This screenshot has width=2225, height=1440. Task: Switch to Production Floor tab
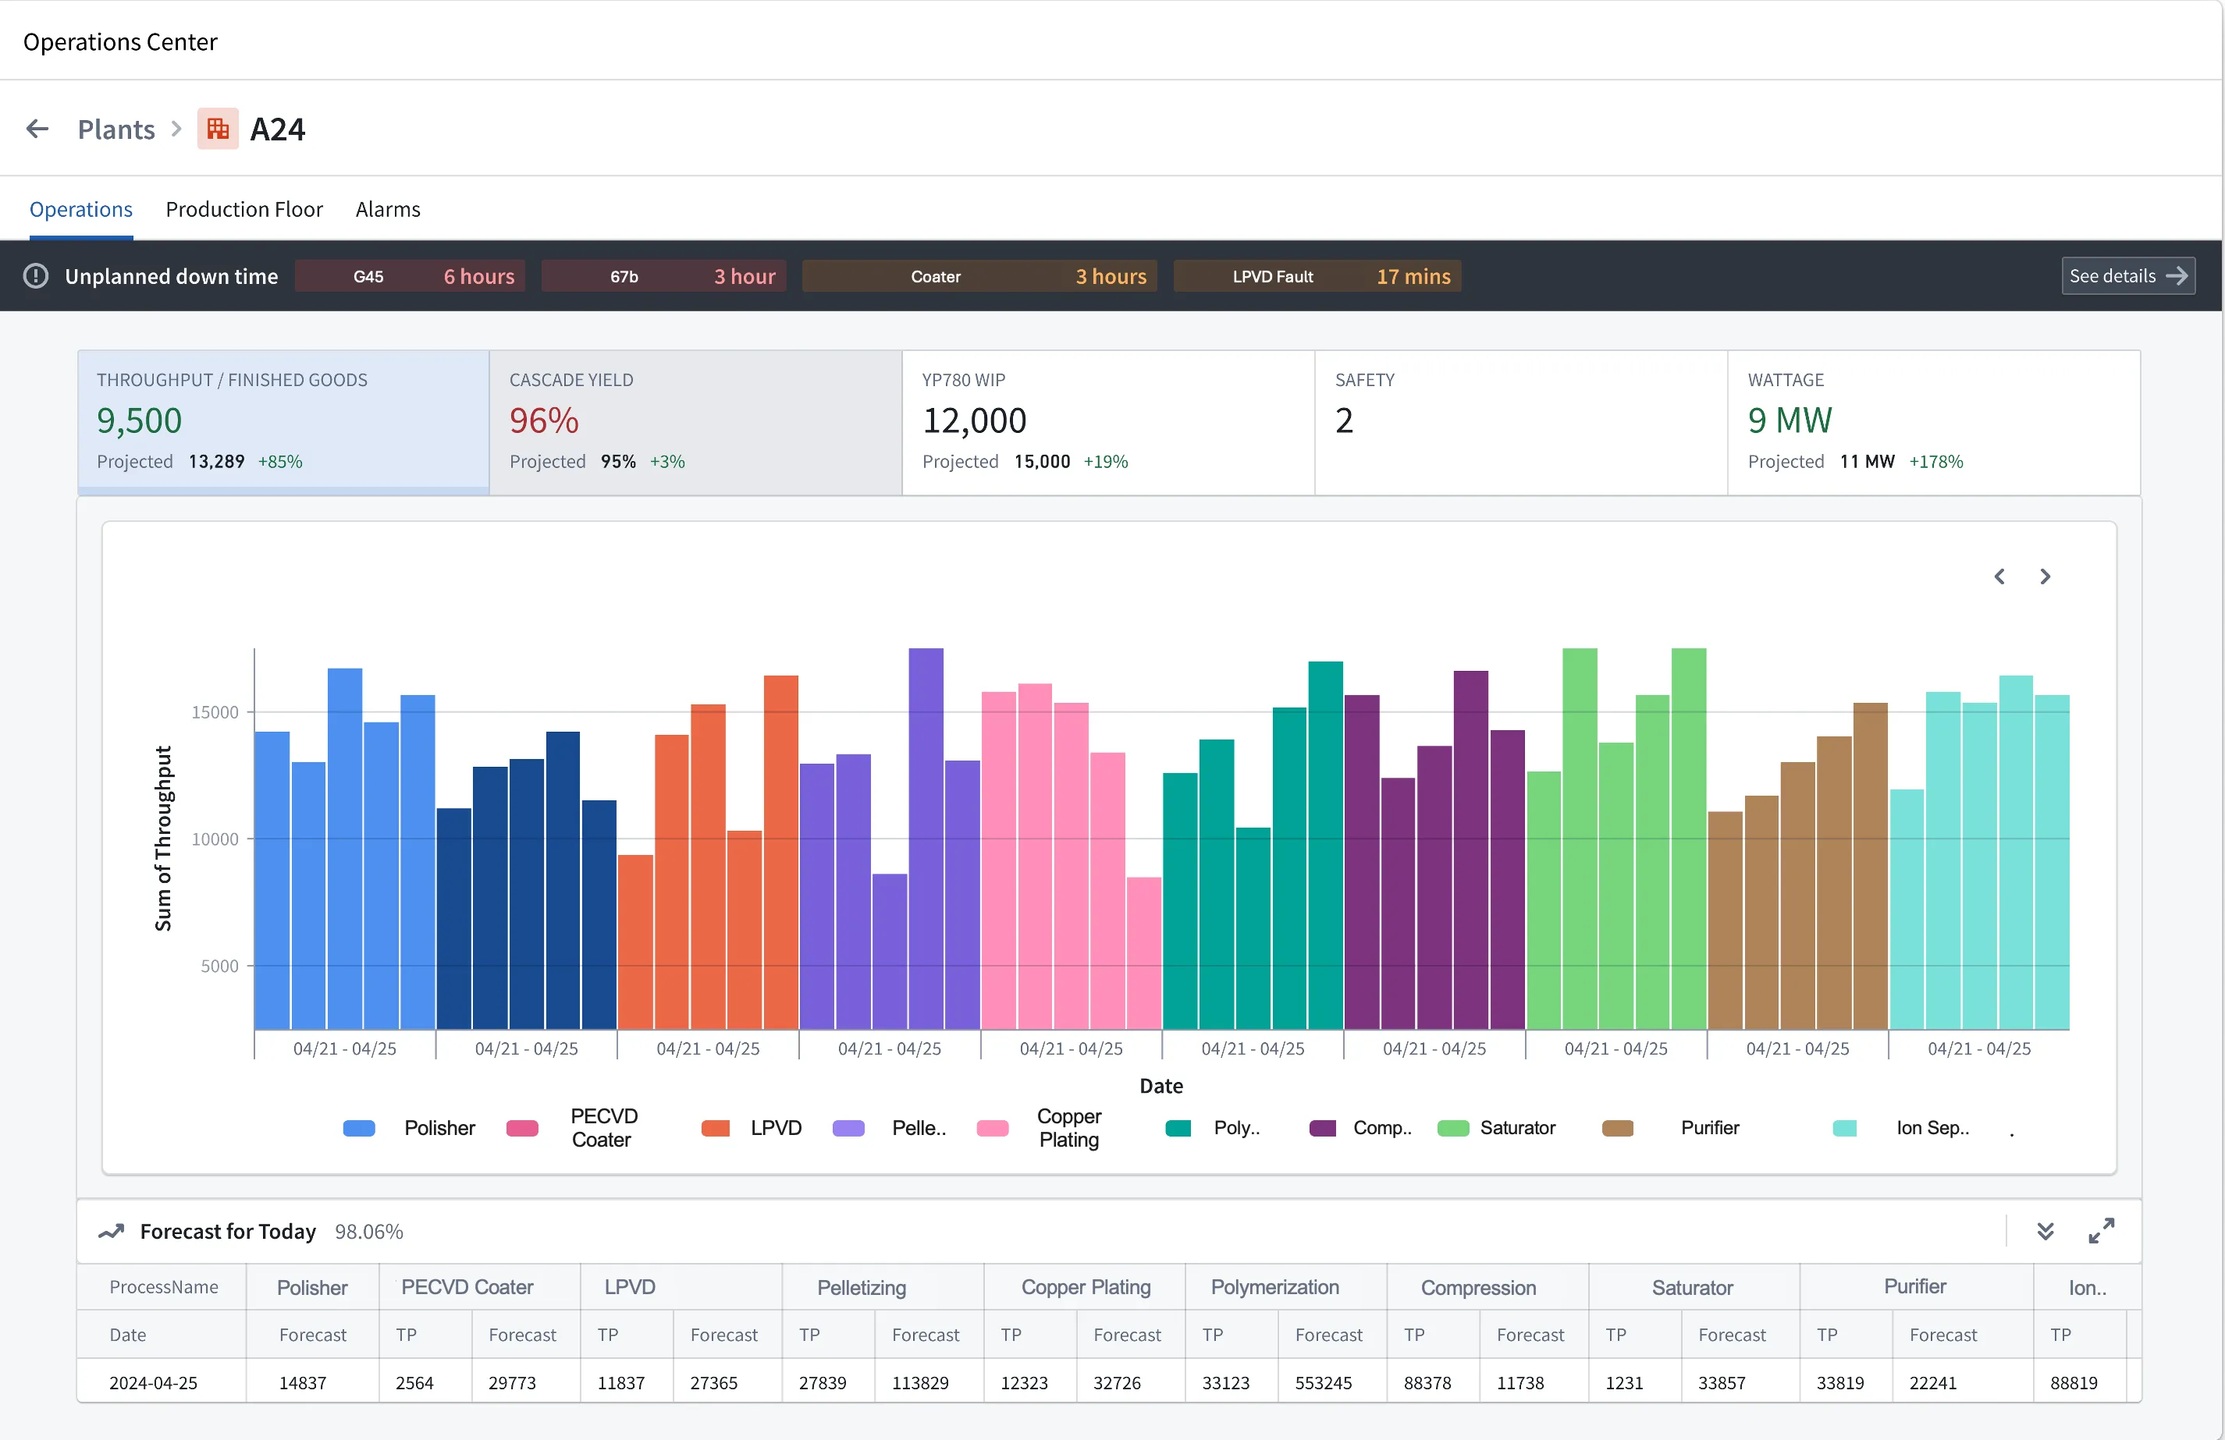pyautogui.click(x=244, y=209)
